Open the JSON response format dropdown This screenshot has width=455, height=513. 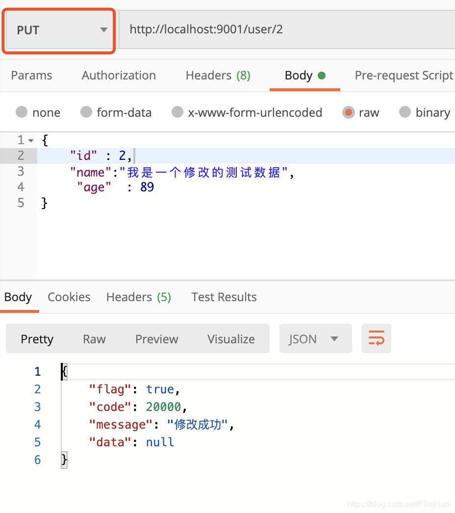click(315, 338)
